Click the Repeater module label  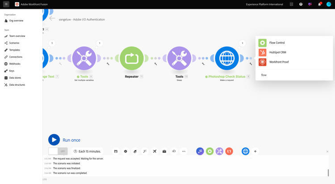(x=132, y=76)
